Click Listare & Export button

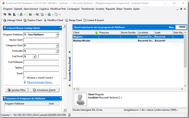click(94, 20)
